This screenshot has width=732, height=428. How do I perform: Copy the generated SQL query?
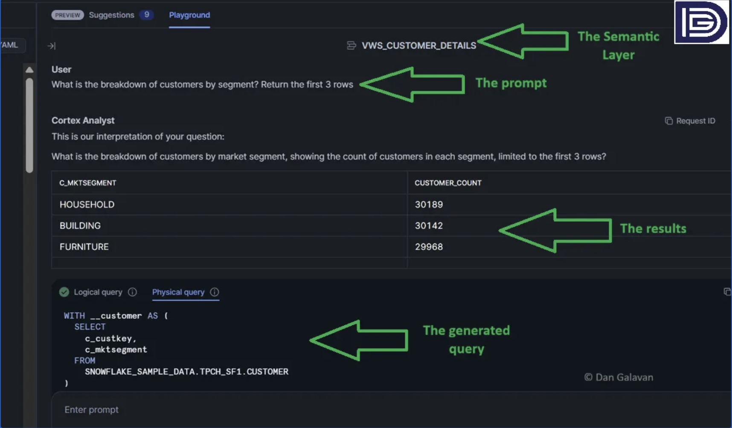click(727, 292)
